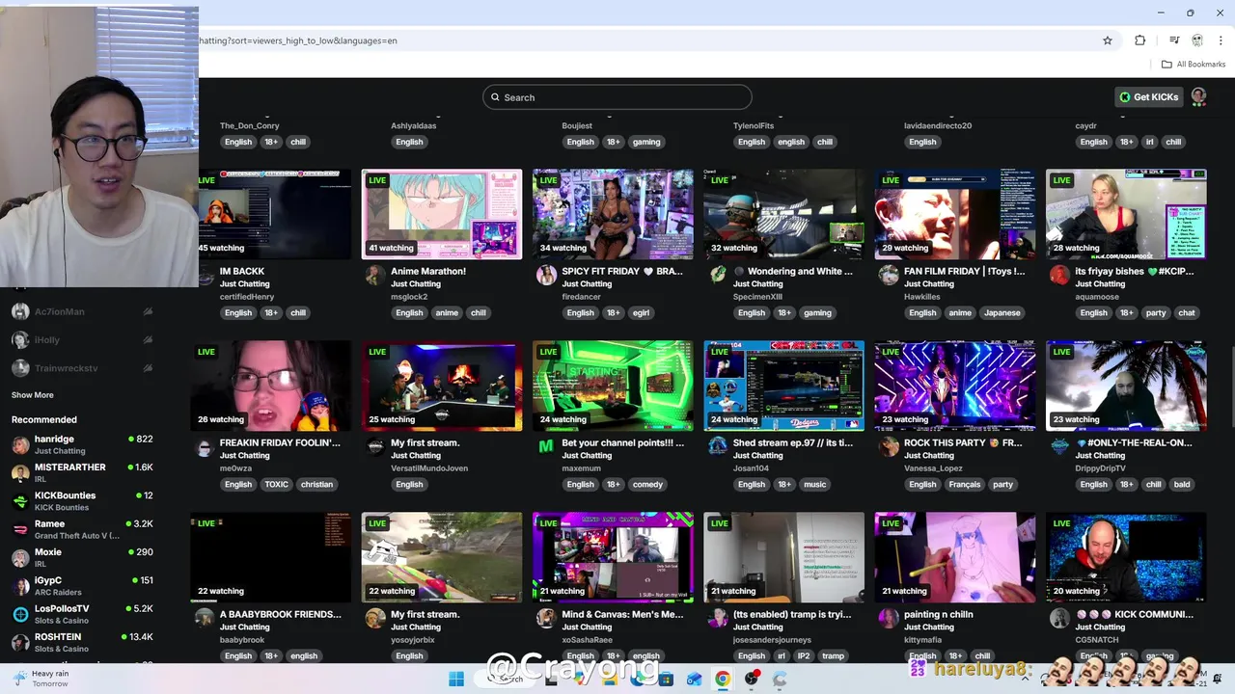This screenshot has width=1235, height=694.
Task: Open the media control icon in Chrome toolbar
Action: tap(1174, 40)
